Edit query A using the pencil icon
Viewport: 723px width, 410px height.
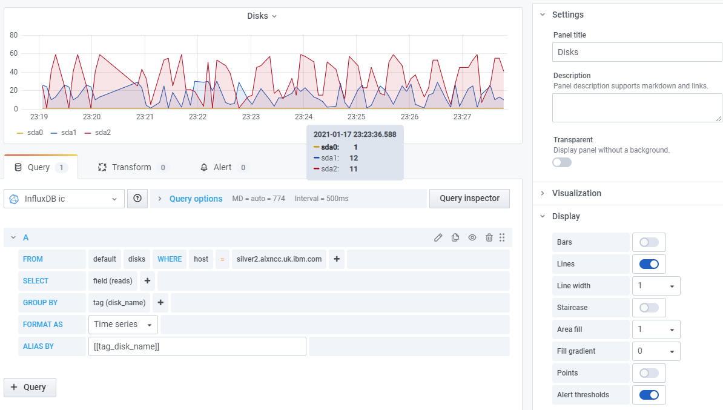click(x=438, y=237)
